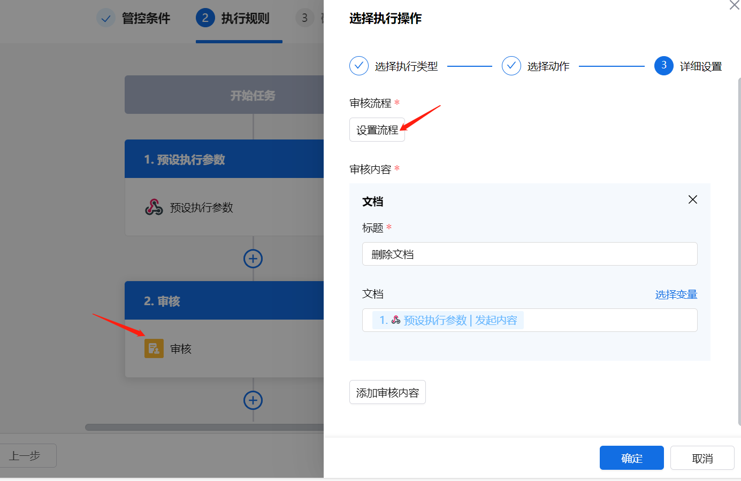Switch to the 管控条件 tab
The height and width of the screenshot is (481, 741).
tap(134, 18)
